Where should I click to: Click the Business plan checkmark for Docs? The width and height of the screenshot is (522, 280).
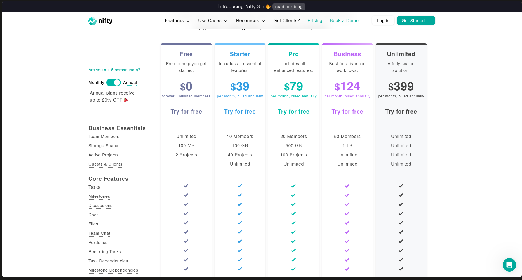click(x=347, y=213)
